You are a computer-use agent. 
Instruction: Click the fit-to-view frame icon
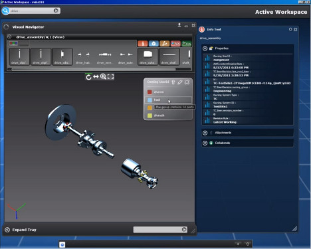click(x=110, y=76)
